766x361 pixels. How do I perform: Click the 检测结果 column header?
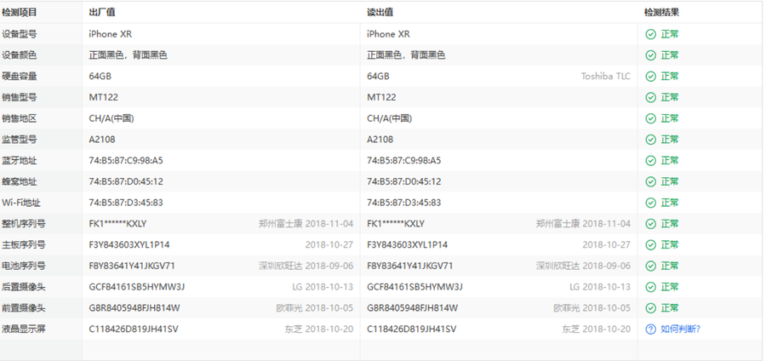click(x=661, y=13)
